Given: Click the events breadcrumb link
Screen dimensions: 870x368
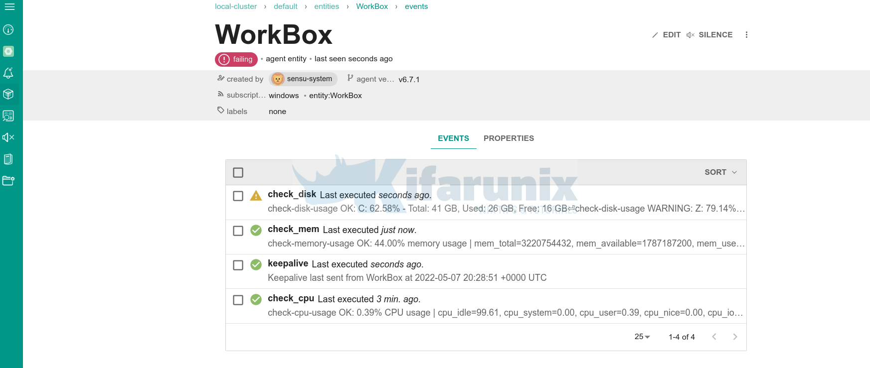Looking at the screenshot, I should click(x=416, y=6).
